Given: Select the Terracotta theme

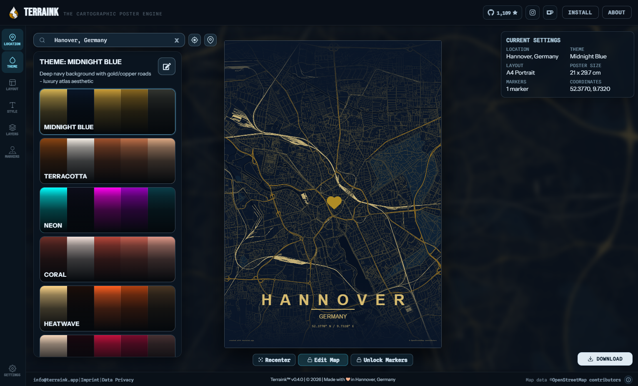Looking at the screenshot, I should pyautogui.click(x=107, y=161).
